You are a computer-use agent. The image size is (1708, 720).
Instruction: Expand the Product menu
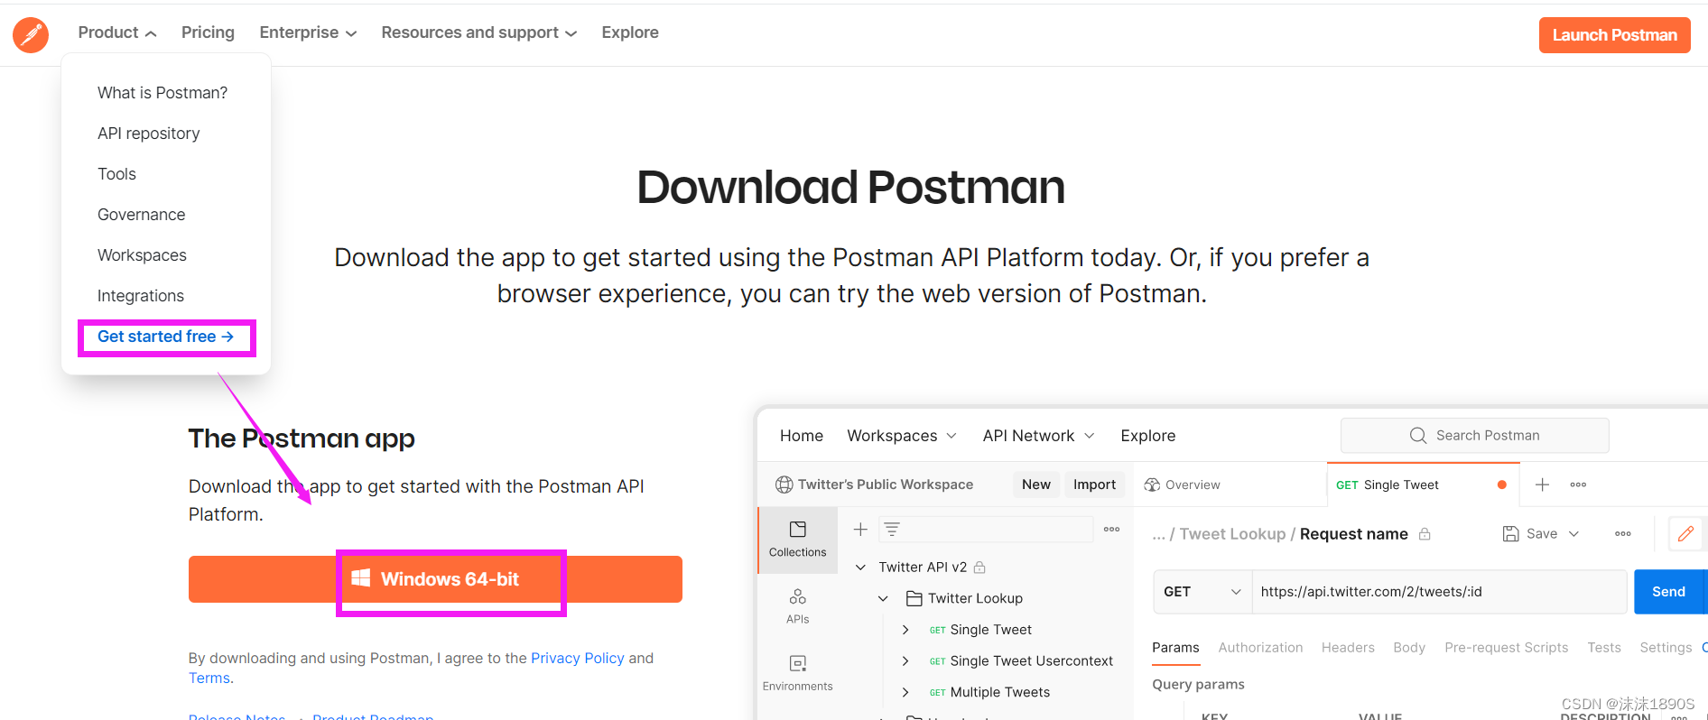click(x=117, y=32)
